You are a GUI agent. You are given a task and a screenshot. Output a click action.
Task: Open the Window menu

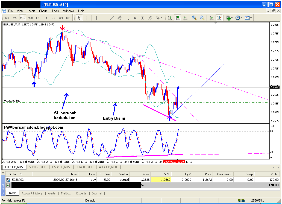click(69, 11)
